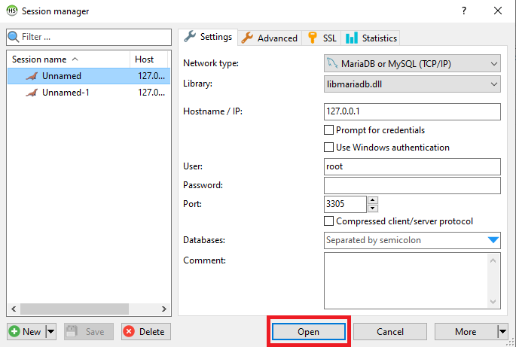
Task: Click session list scroll left arrow
Action: tap(14, 309)
